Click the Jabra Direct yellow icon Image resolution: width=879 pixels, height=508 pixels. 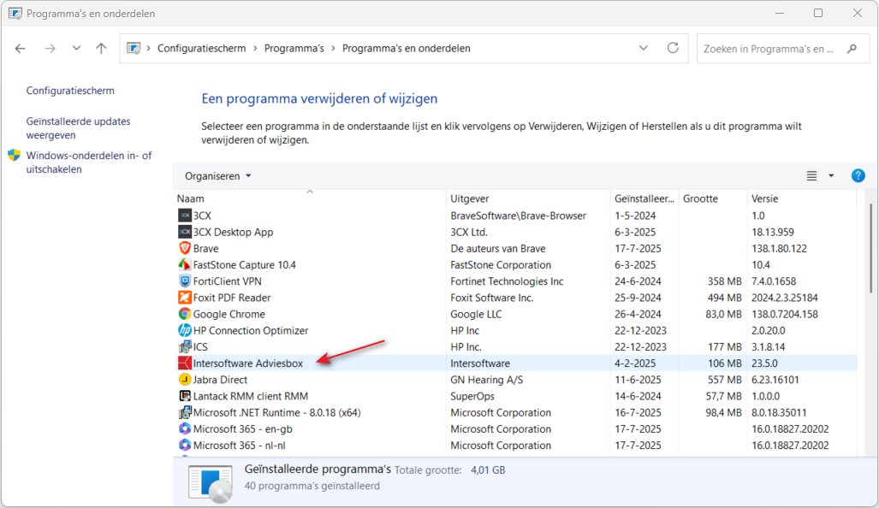click(x=184, y=379)
